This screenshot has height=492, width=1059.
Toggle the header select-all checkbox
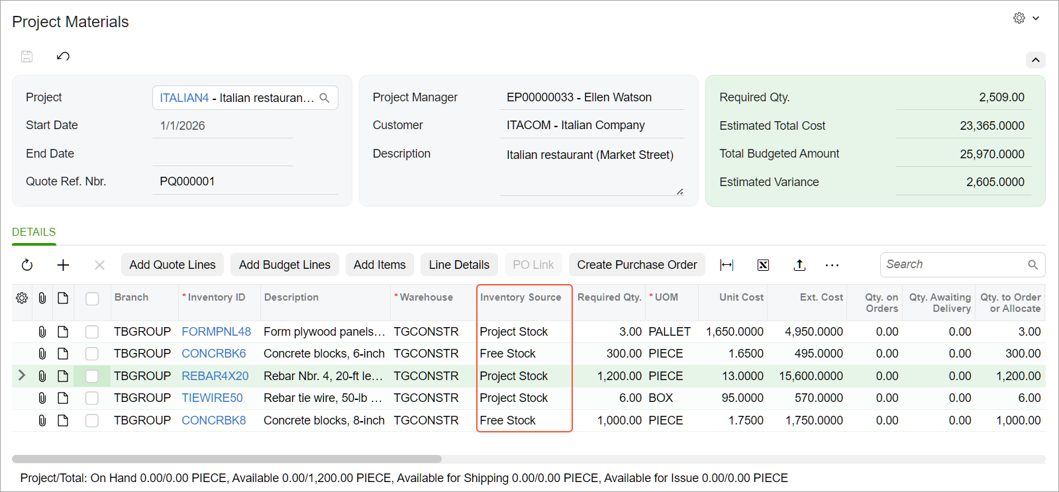tap(92, 299)
